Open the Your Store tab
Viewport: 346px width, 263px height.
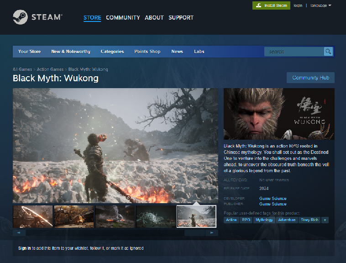pyautogui.click(x=29, y=52)
